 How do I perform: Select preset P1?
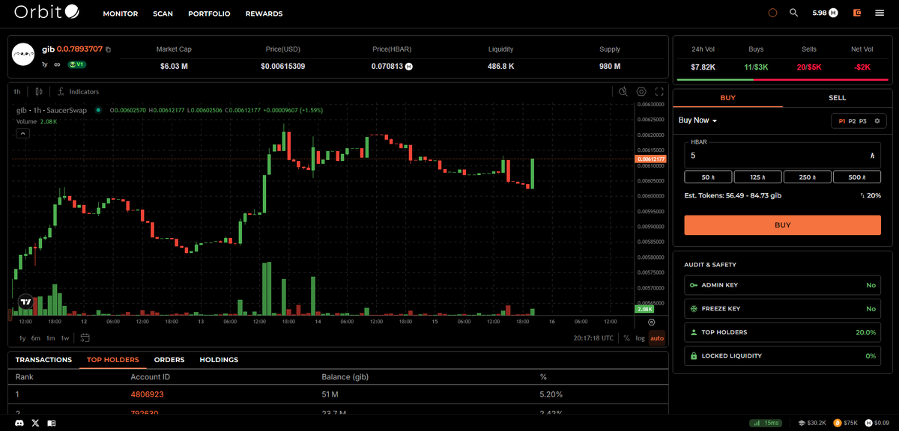pos(843,120)
